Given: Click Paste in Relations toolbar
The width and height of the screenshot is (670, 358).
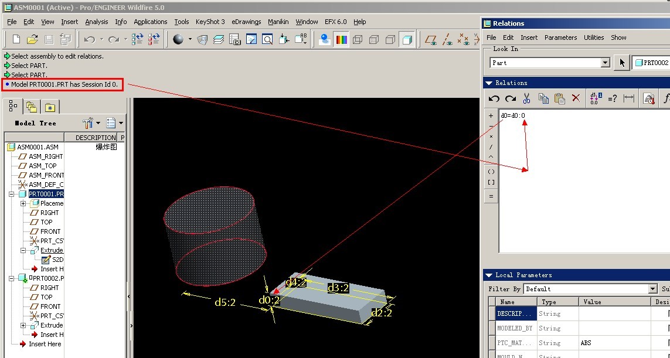Looking at the screenshot, I should (560, 98).
